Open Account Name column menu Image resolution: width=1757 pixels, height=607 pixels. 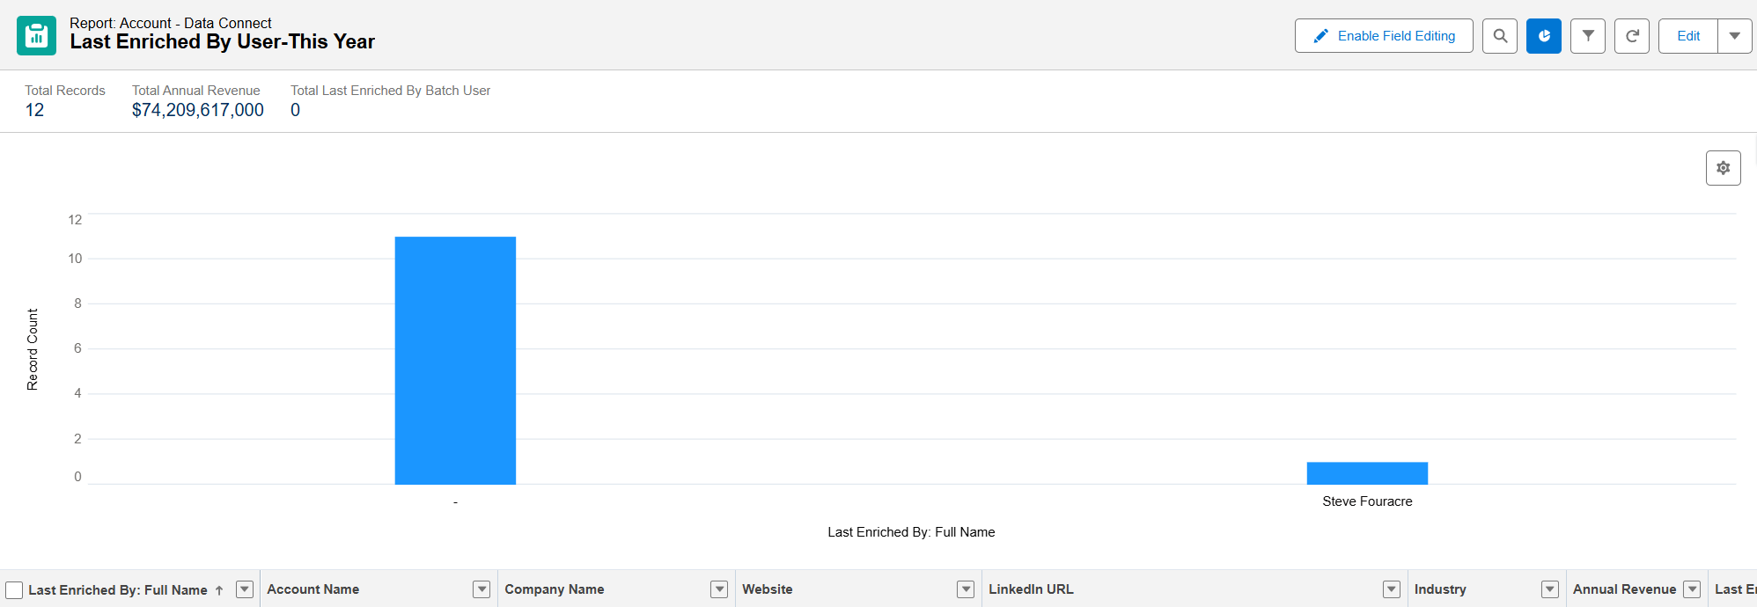[482, 589]
